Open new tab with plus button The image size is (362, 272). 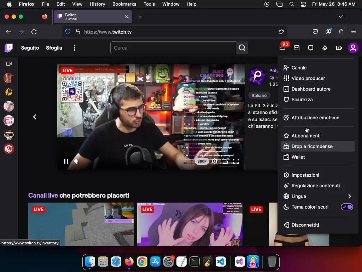coord(140,17)
